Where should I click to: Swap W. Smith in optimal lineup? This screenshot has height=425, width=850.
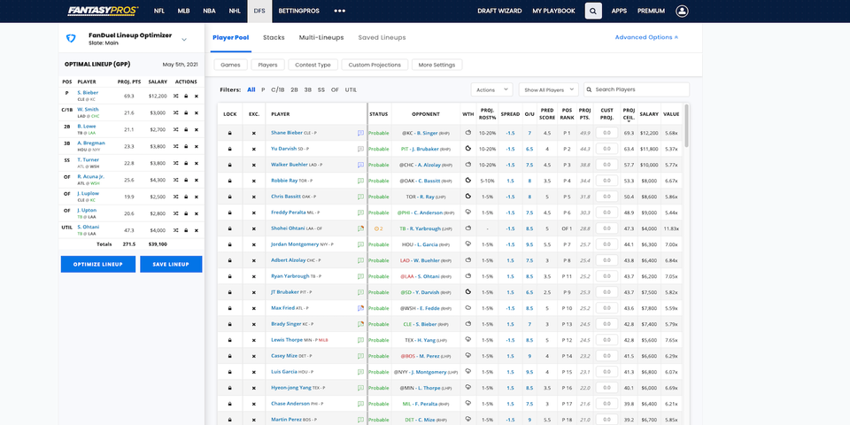click(x=175, y=112)
